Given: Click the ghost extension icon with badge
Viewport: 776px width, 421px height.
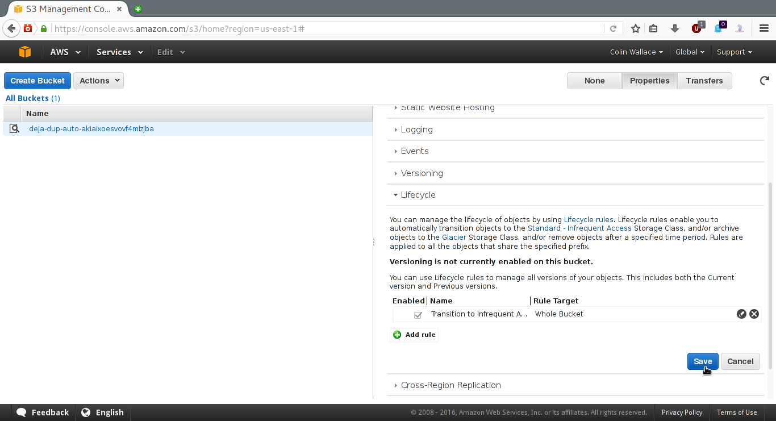Looking at the screenshot, I should tap(719, 27).
